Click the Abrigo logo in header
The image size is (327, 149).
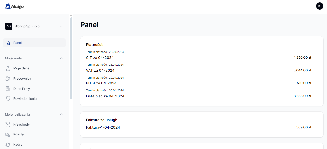coord(14,6)
